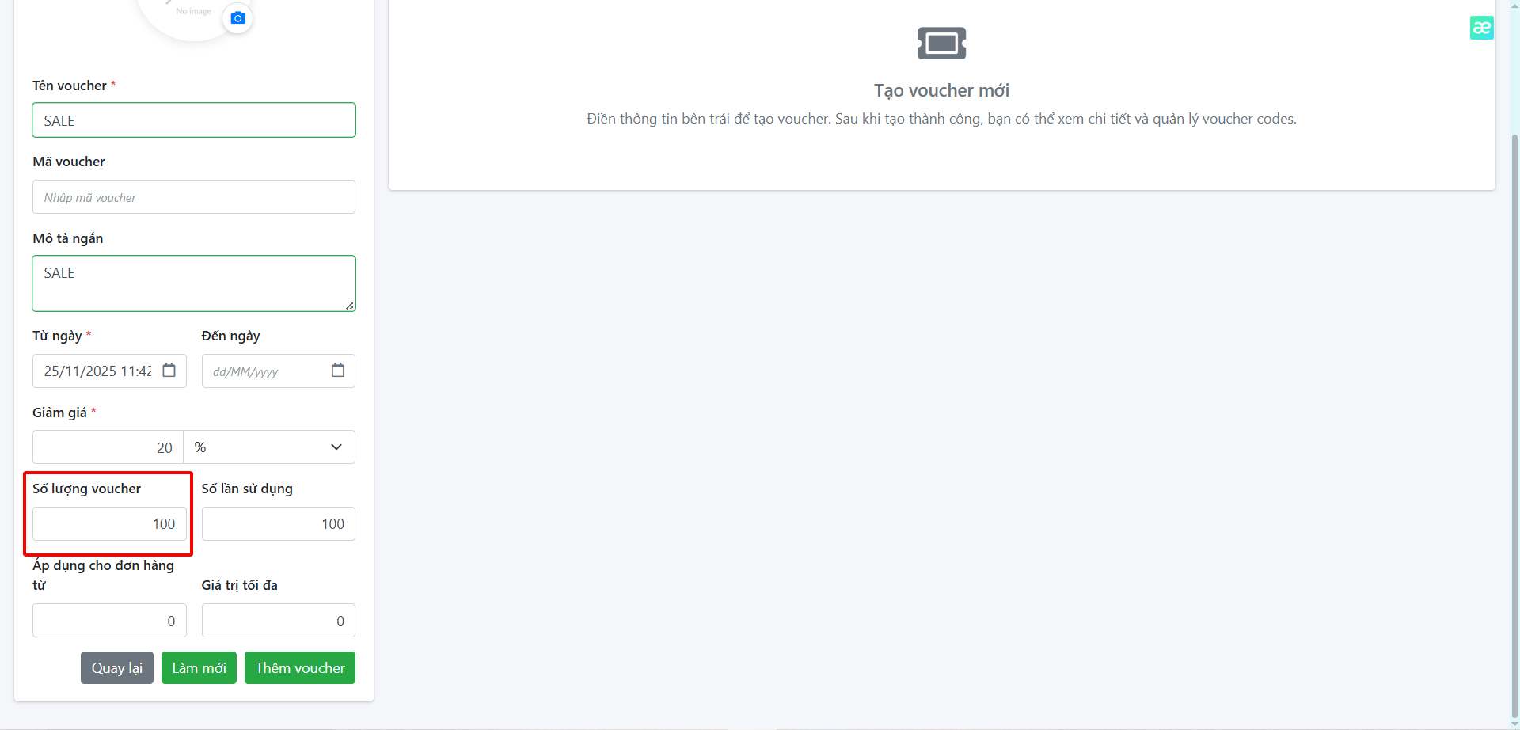
Task: Click the Áp dụng cho đơn hàng từ field
Action: (x=109, y=621)
